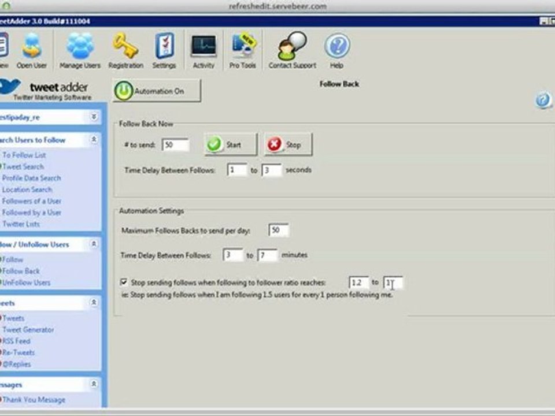Click Maximum Follow Backs per day field
The image size is (555, 416).
[279, 231]
